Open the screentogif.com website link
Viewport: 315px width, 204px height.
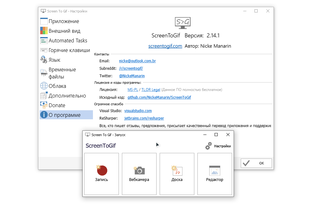point(165,46)
